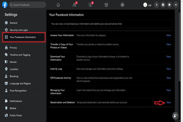The image size is (183, 122).
Task: Open Messenger icon in top bar
Action: pos(163,5)
